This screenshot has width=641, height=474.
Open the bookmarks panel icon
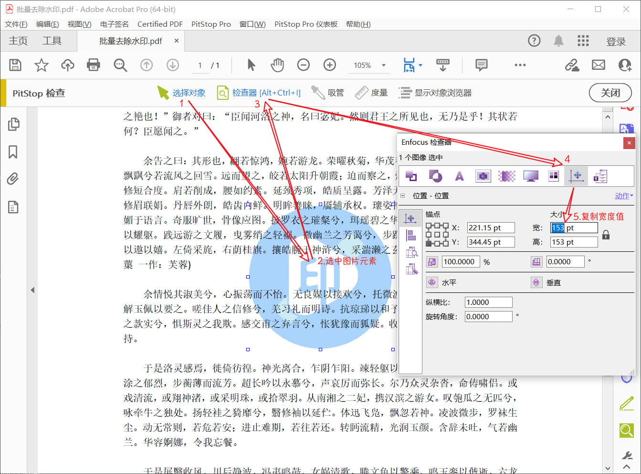13,152
